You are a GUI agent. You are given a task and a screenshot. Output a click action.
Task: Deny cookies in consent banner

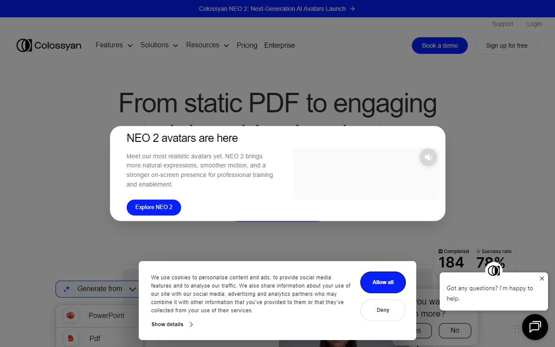tap(383, 310)
